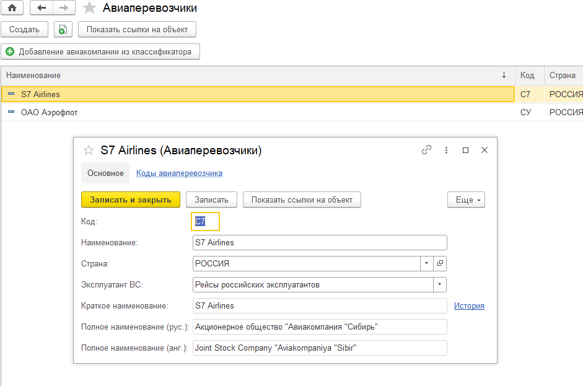The width and height of the screenshot is (583, 386).
Task: Open the three-dot menu in S7 Airlines dialog
Action: [446, 150]
